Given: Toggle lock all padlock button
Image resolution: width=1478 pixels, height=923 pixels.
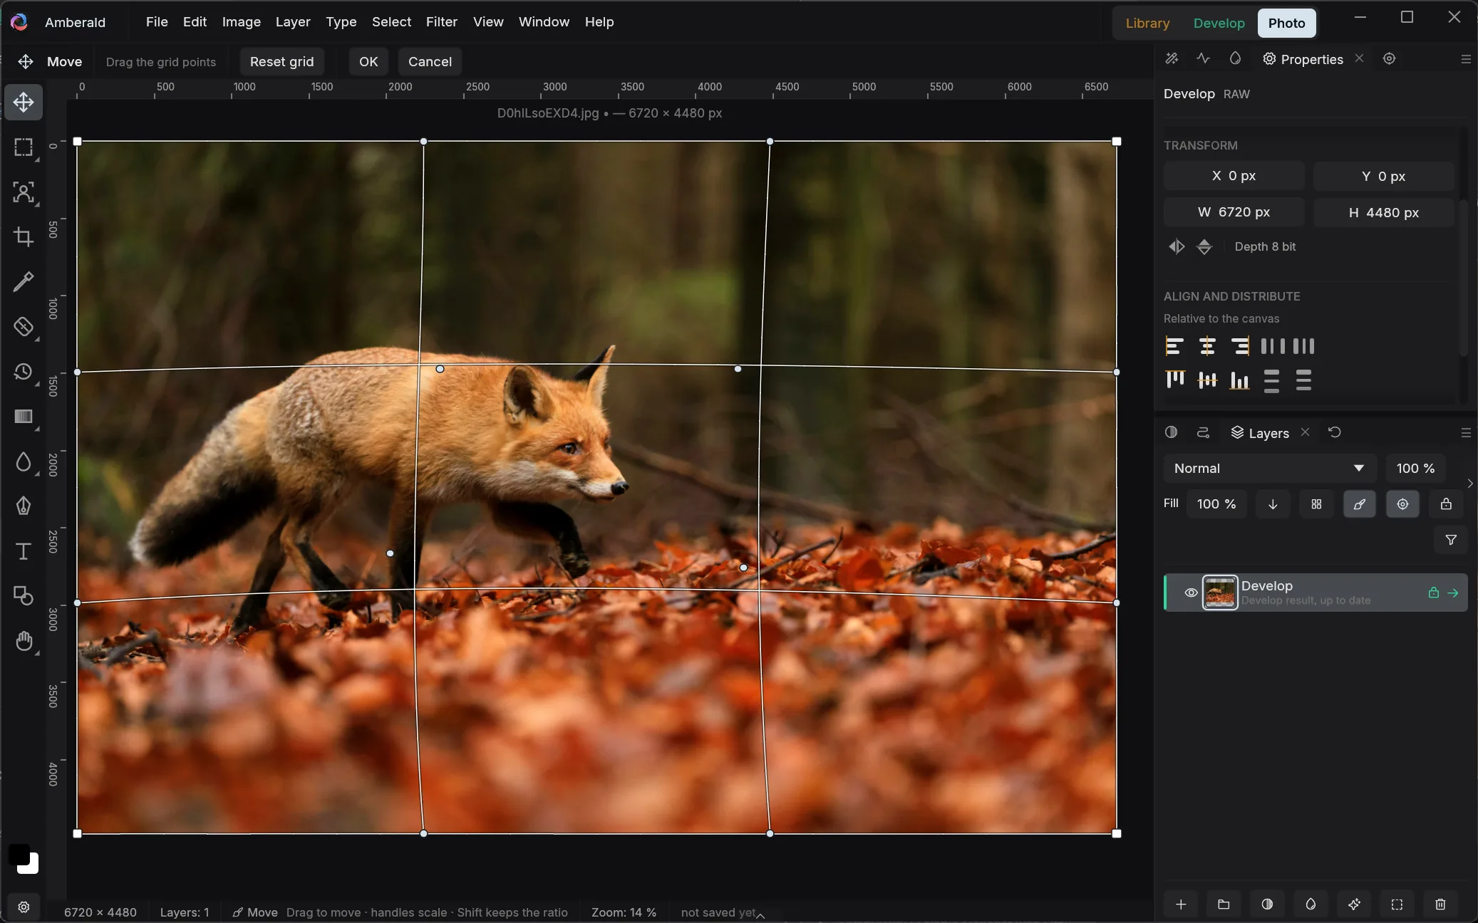Looking at the screenshot, I should click(1446, 504).
